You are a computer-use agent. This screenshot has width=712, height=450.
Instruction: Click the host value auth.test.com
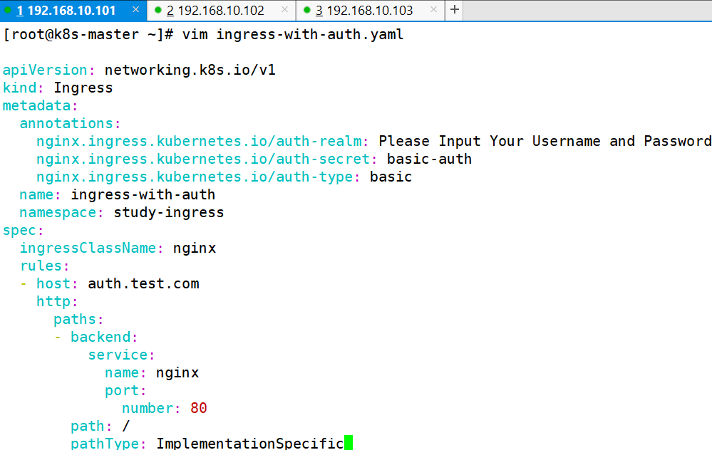point(143,283)
